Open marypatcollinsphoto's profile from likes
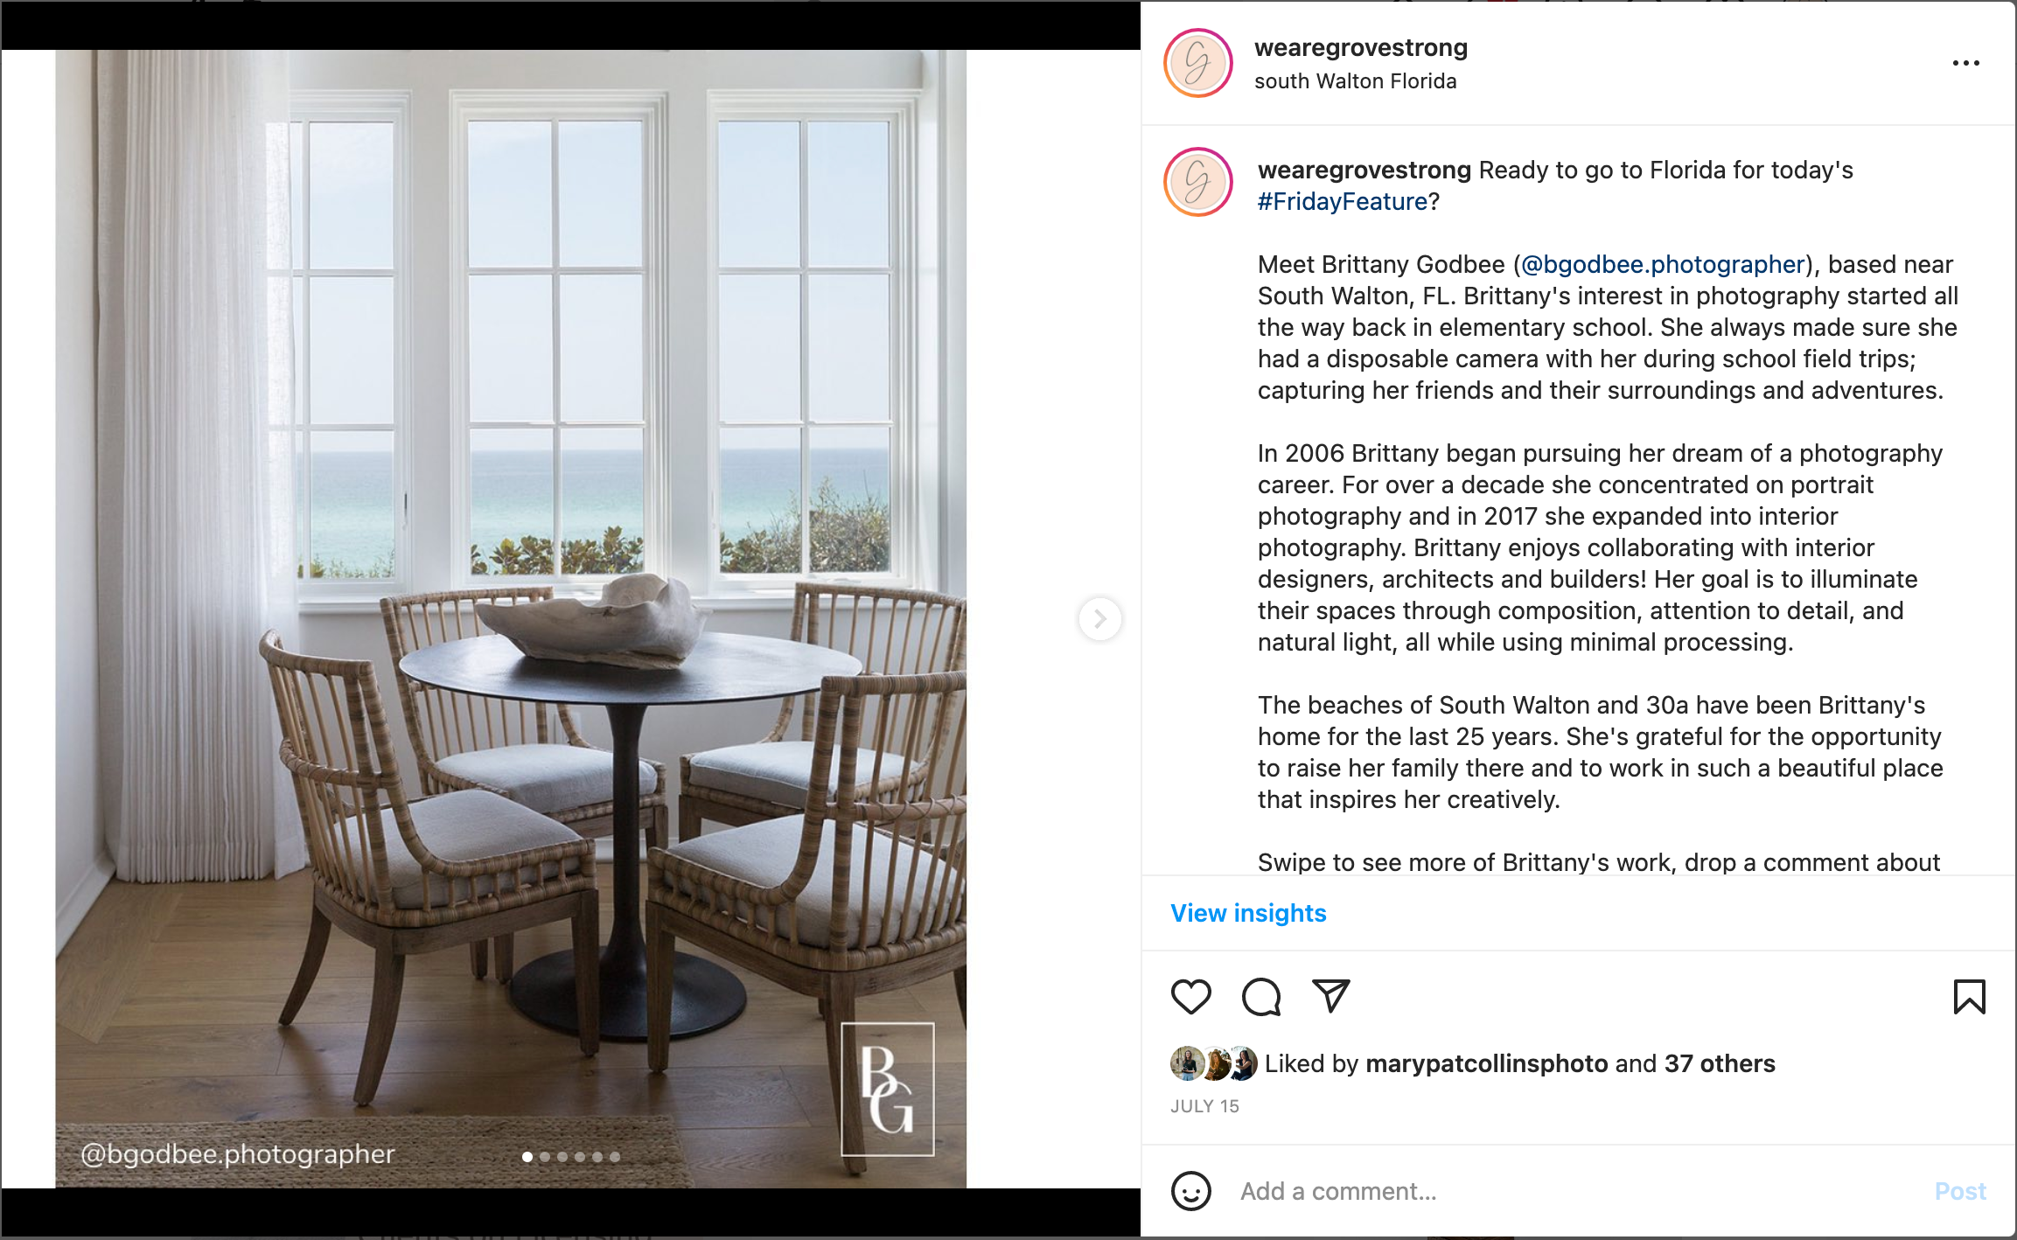Viewport: 2017px width, 1240px height. (x=1486, y=1063)
